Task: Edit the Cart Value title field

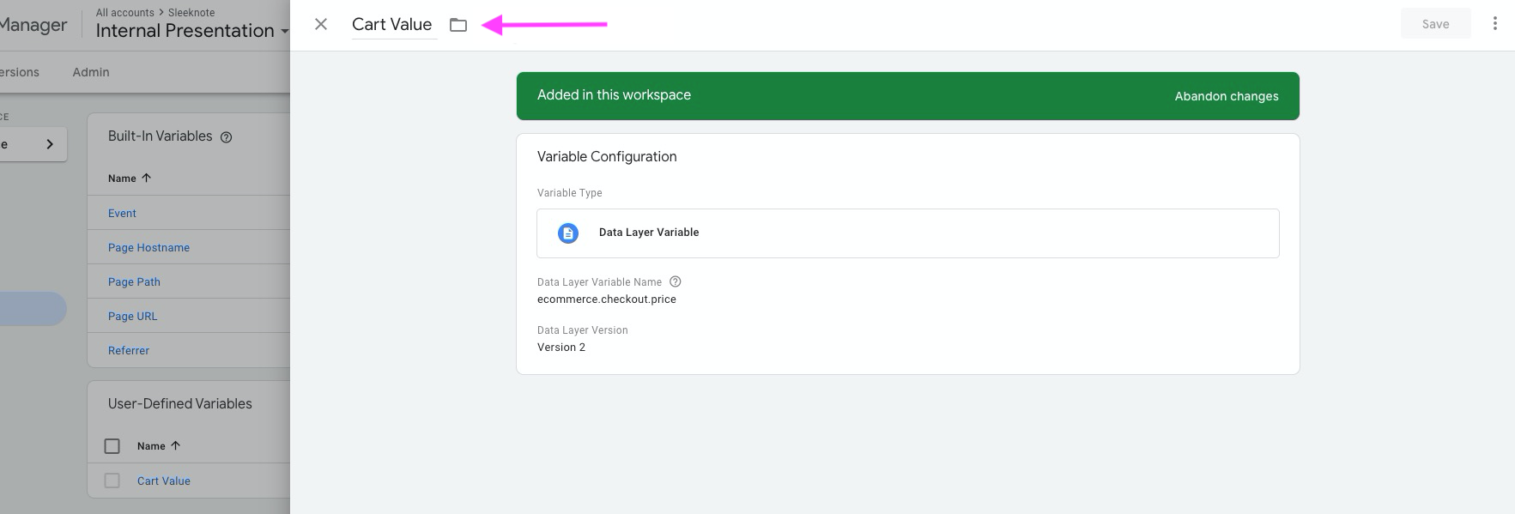Action: (392, 25)
